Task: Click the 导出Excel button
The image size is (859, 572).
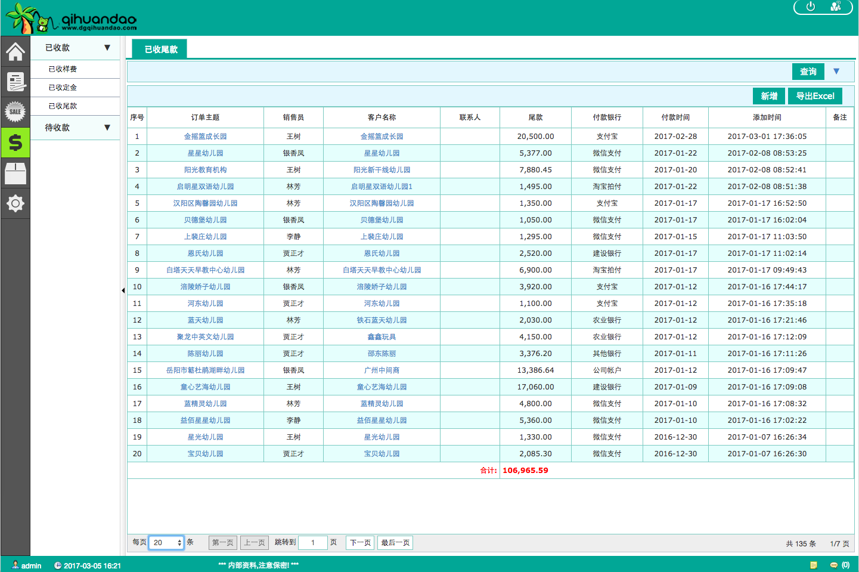Action: pyautogui.click(x=815, y=96)
